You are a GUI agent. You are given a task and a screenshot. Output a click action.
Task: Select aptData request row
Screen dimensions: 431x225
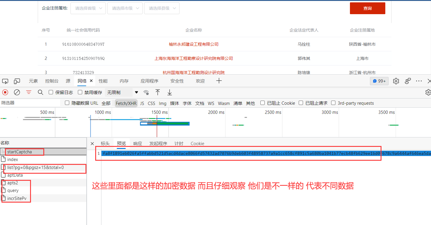tap(43, 175)
